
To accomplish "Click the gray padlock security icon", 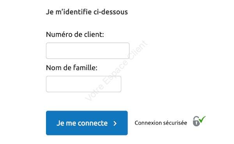I will tap(196, 121).
